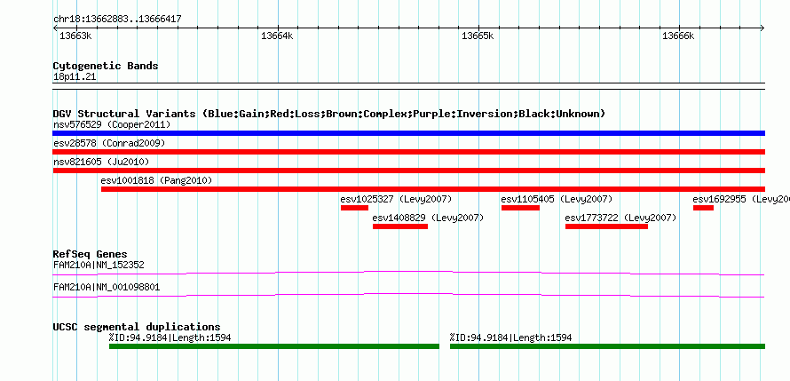Click the 18p11.21 cytogenetic band label
Screen dimensions: 790x381
tap(75, 77)
